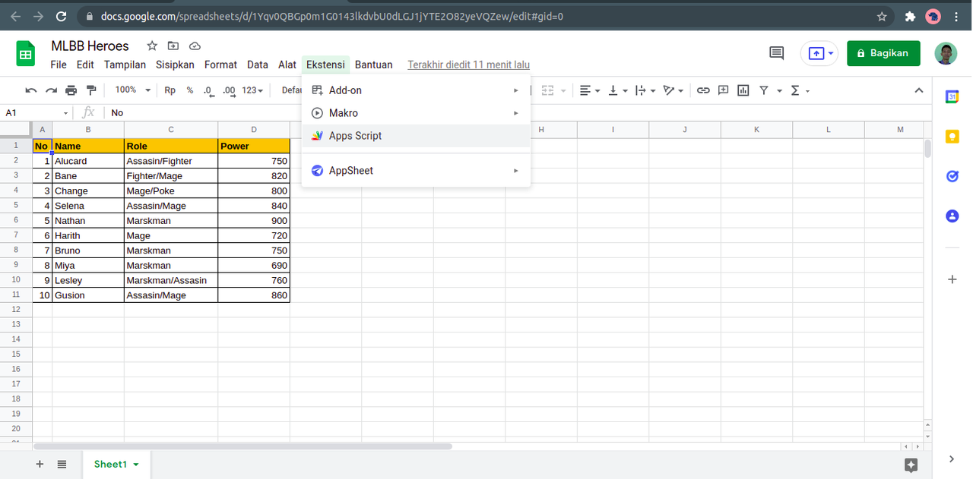Click the insert chart icon
The width and height of the screenshot is (973, 479).
pyautogui.click(x=743, y=90)
